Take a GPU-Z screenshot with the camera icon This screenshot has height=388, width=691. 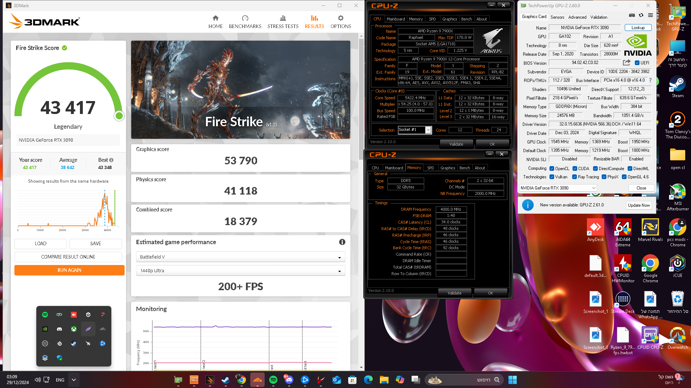click(x=632, y=15)
